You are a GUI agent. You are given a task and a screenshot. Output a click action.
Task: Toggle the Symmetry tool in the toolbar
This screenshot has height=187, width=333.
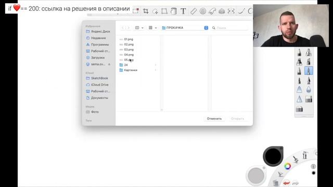tap(231, 11)
